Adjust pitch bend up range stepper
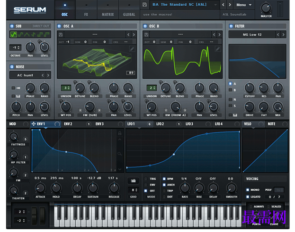295x232 pixels. [20, 212]
